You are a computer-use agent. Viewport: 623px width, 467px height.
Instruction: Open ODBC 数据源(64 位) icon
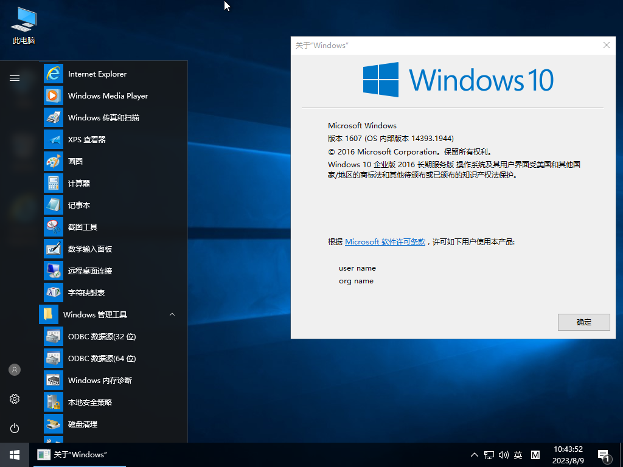click(54, 358)
